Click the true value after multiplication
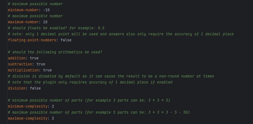This screenshot has height=124, width=253. (47, 70)
